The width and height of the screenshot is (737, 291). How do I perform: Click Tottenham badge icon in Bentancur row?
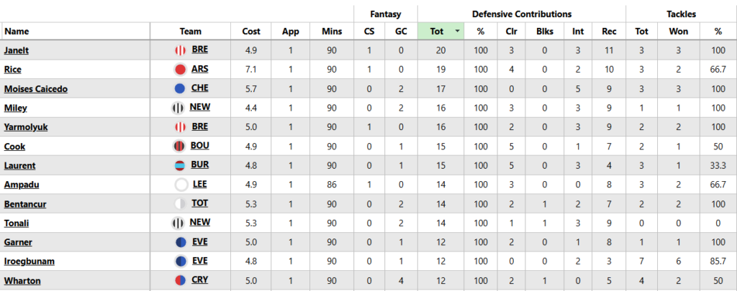(181, 204)
